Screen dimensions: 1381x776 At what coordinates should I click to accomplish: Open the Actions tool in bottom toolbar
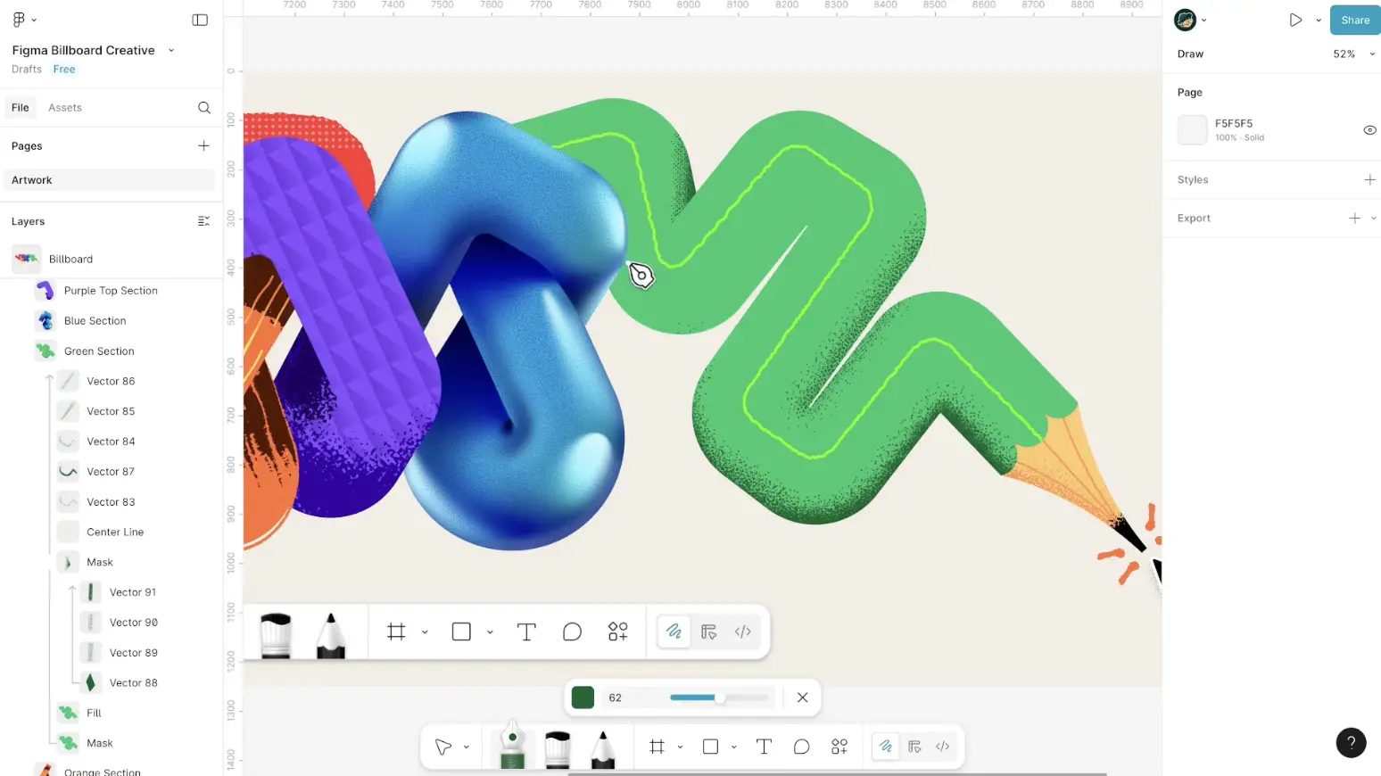(x=839, y=747)
